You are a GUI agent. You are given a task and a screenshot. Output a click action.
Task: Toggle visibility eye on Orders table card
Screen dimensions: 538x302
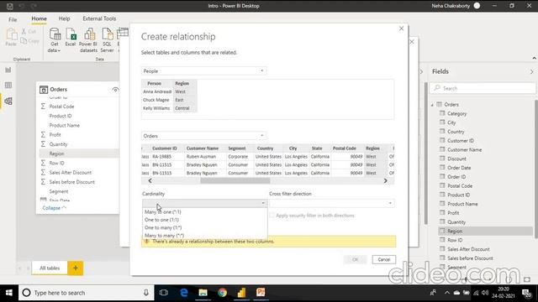(x=115, y=90)
